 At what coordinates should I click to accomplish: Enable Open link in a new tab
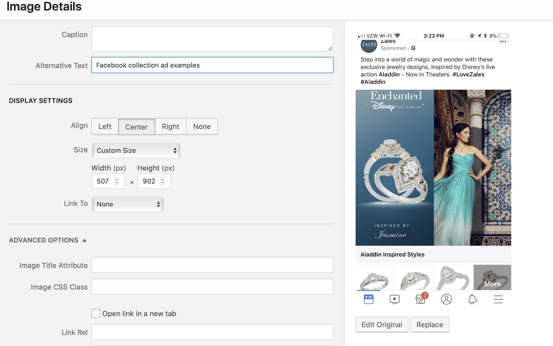[96, 313]
